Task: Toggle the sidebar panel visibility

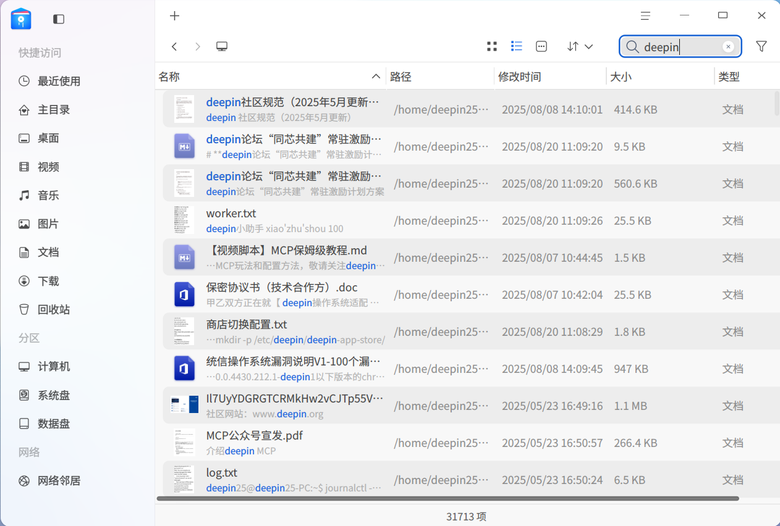Action: click(59, 19)
